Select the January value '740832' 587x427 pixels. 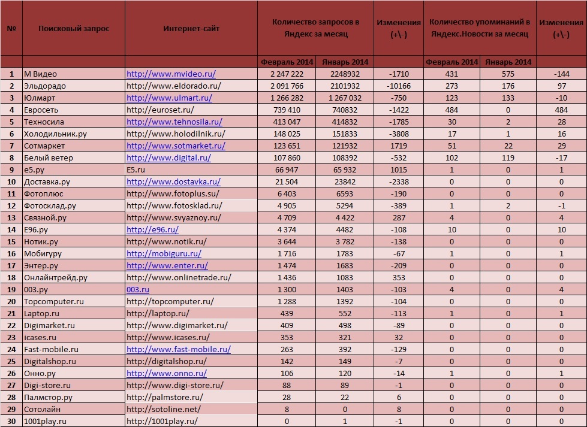click(x=345, y=110)
